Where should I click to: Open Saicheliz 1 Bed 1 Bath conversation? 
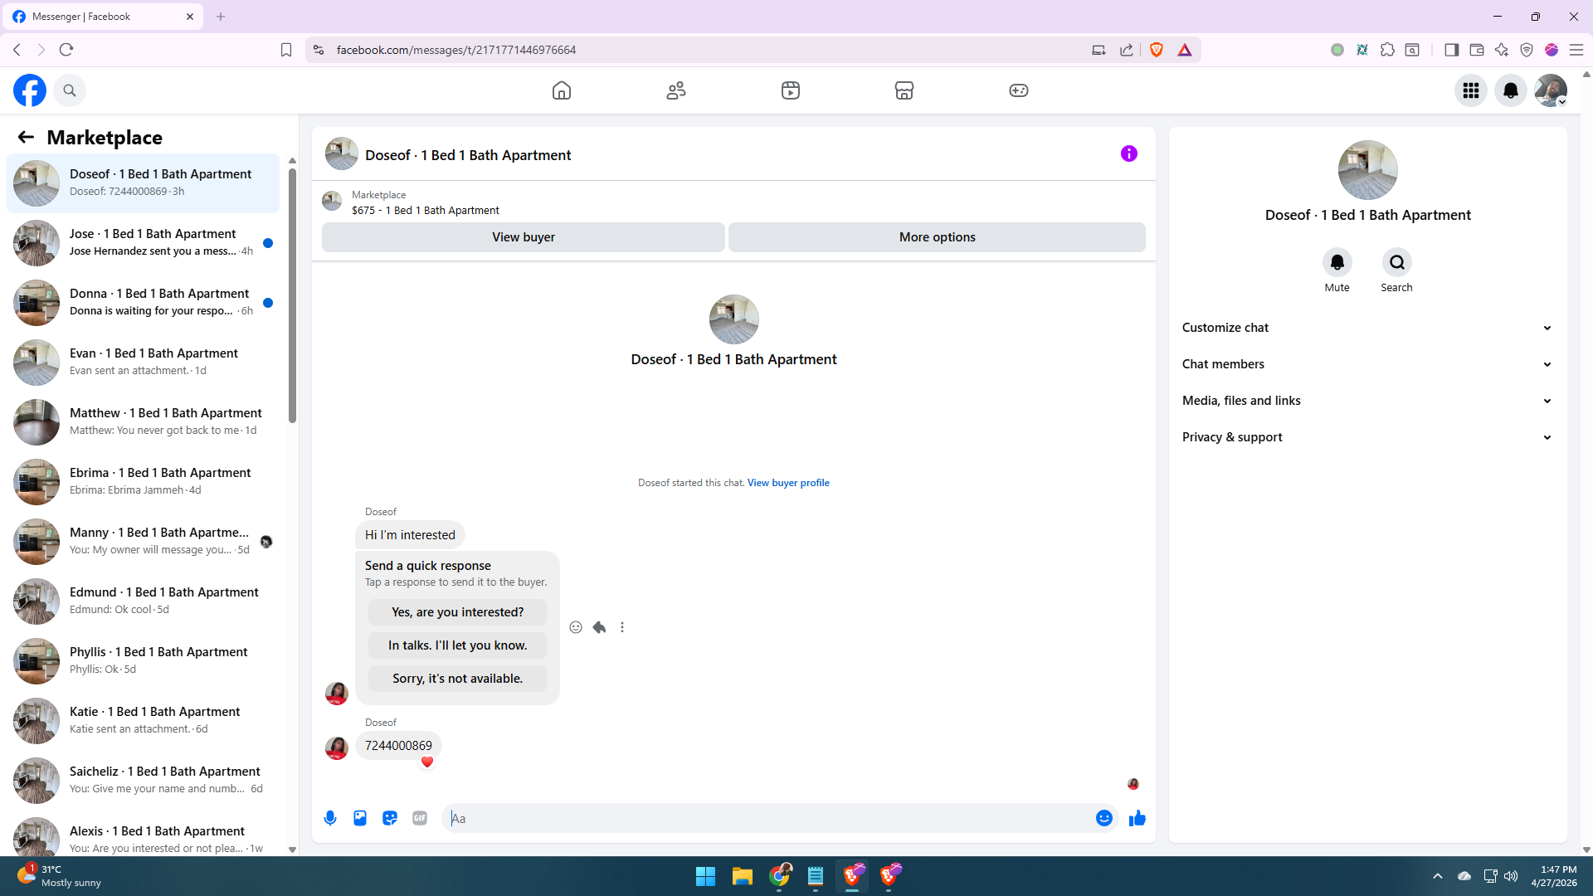coord(143,781)
